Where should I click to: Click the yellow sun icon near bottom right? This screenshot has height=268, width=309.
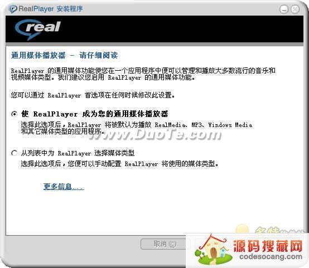click(242, 229)
